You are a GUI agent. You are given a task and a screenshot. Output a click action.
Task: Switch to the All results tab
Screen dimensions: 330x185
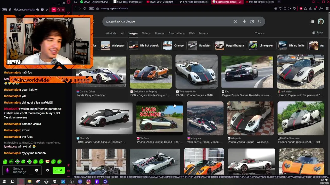(122, 33)
